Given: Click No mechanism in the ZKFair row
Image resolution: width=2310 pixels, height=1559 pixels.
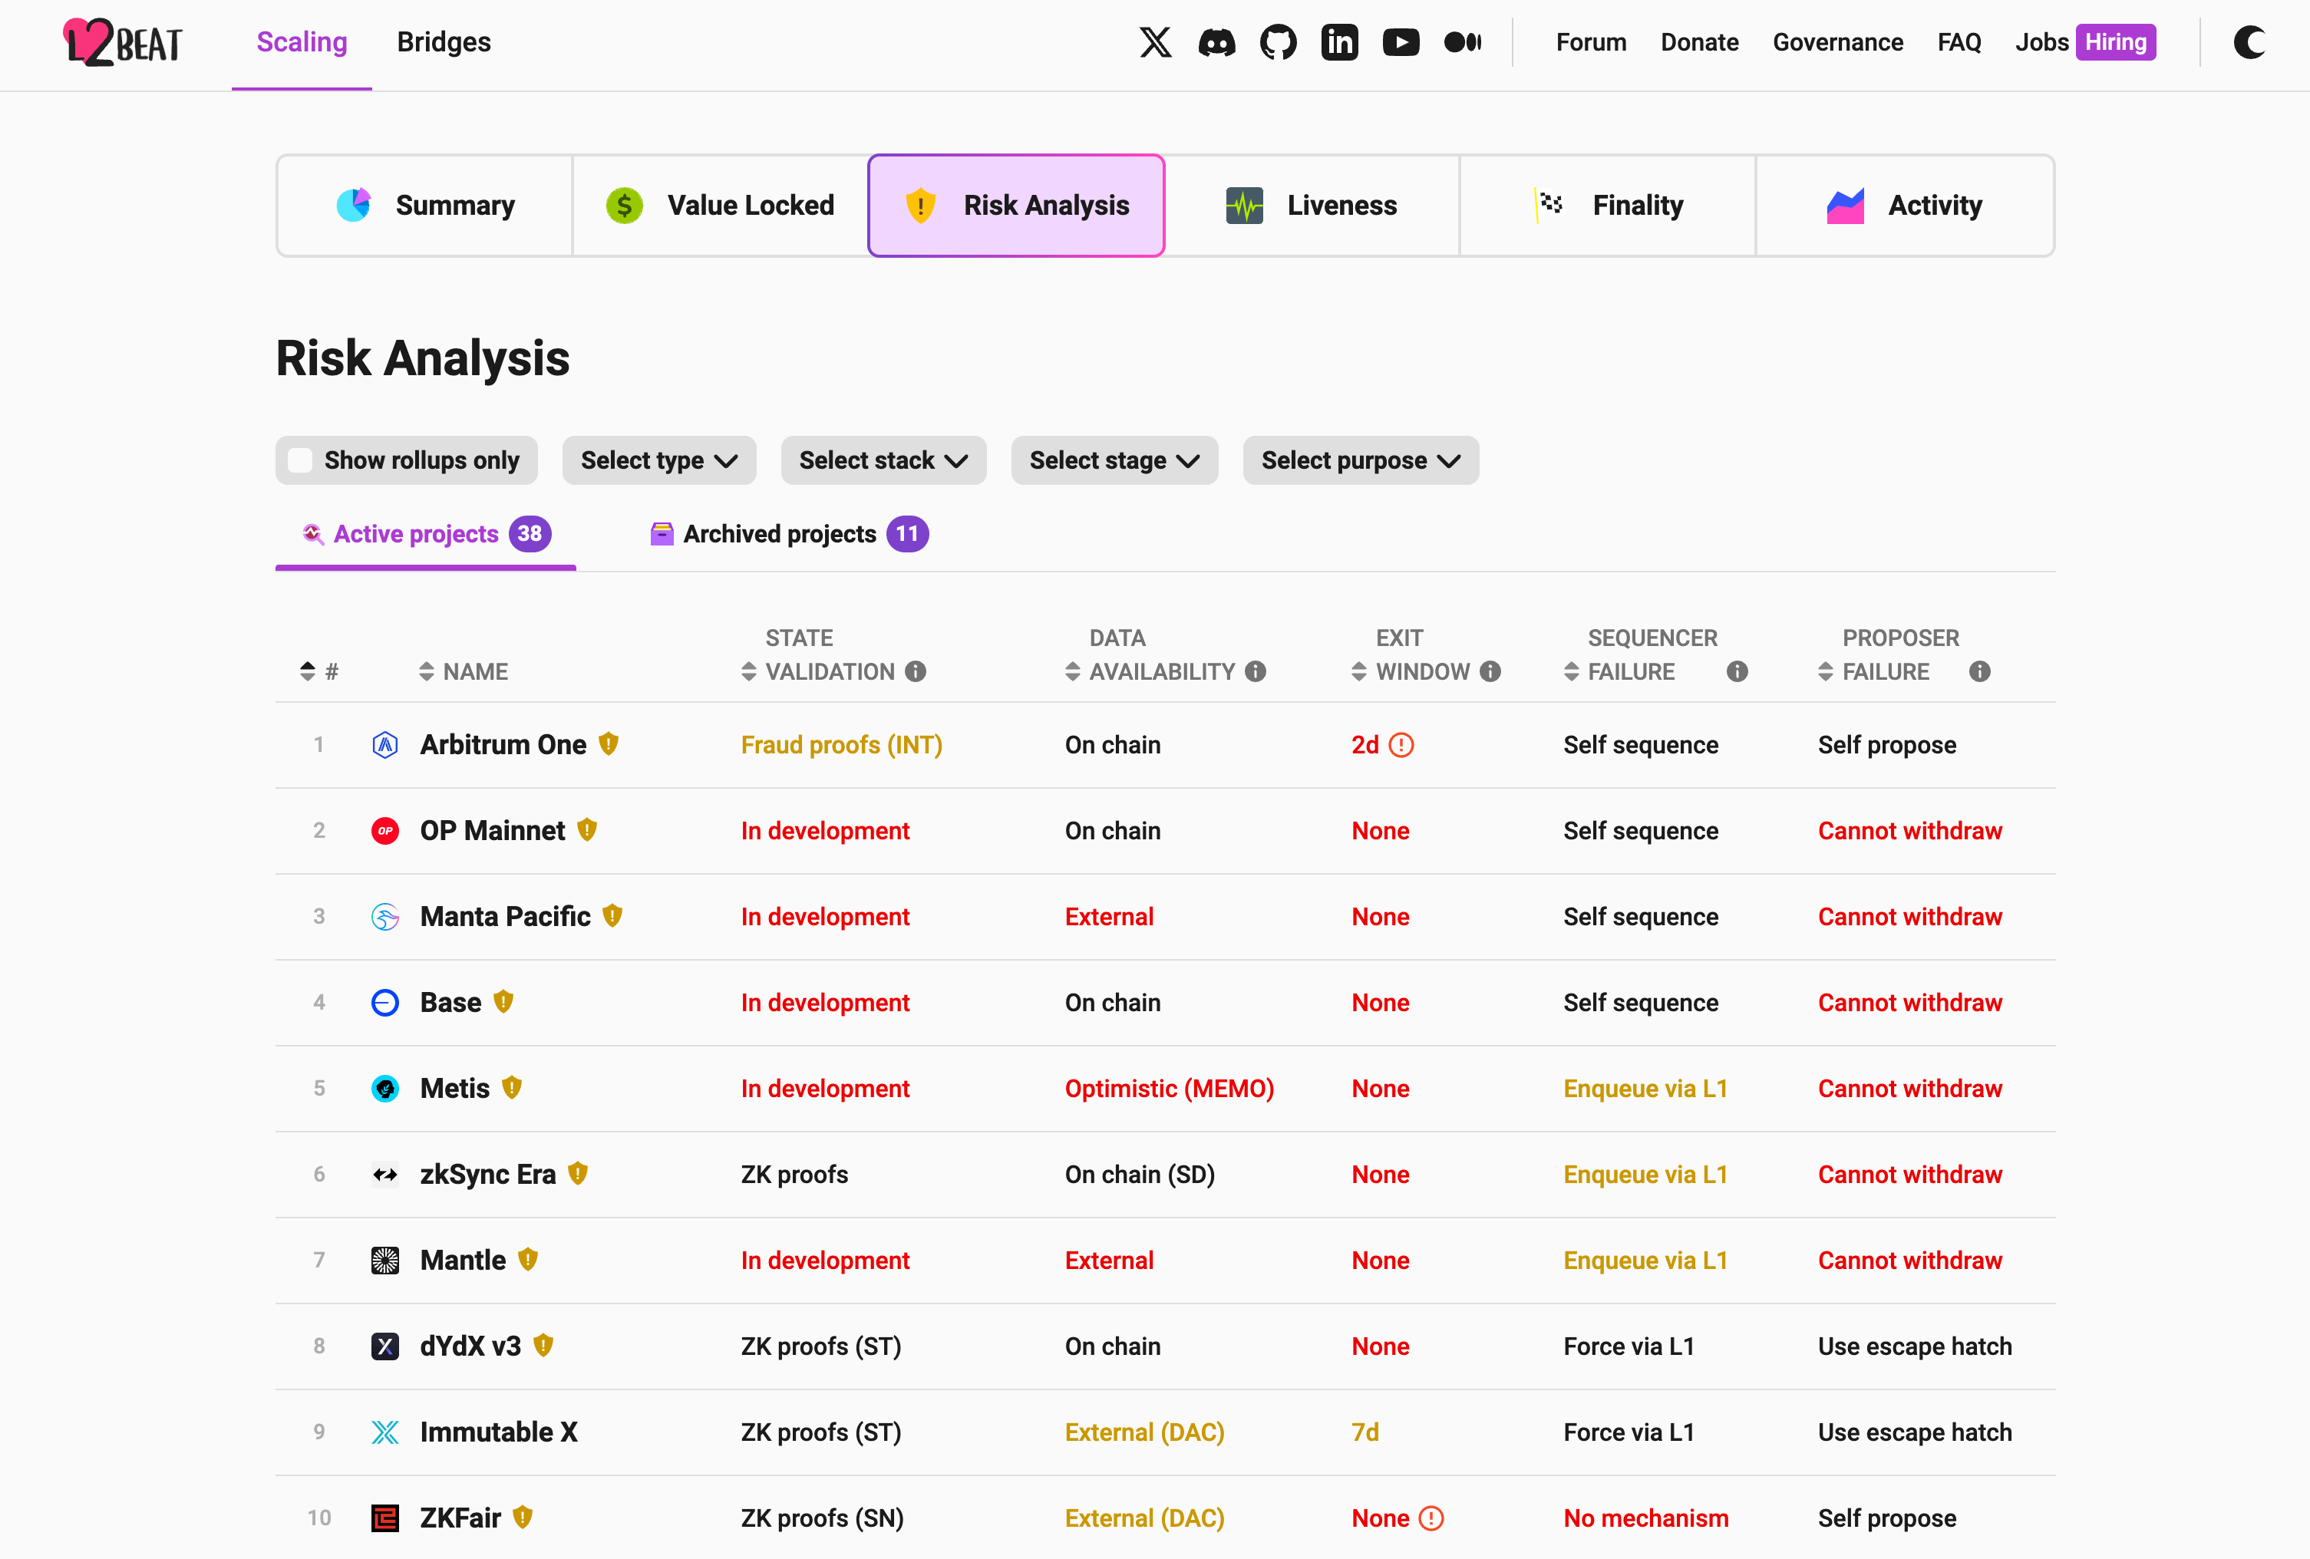Looking at the screenshot, I should click(1646, 1518).
